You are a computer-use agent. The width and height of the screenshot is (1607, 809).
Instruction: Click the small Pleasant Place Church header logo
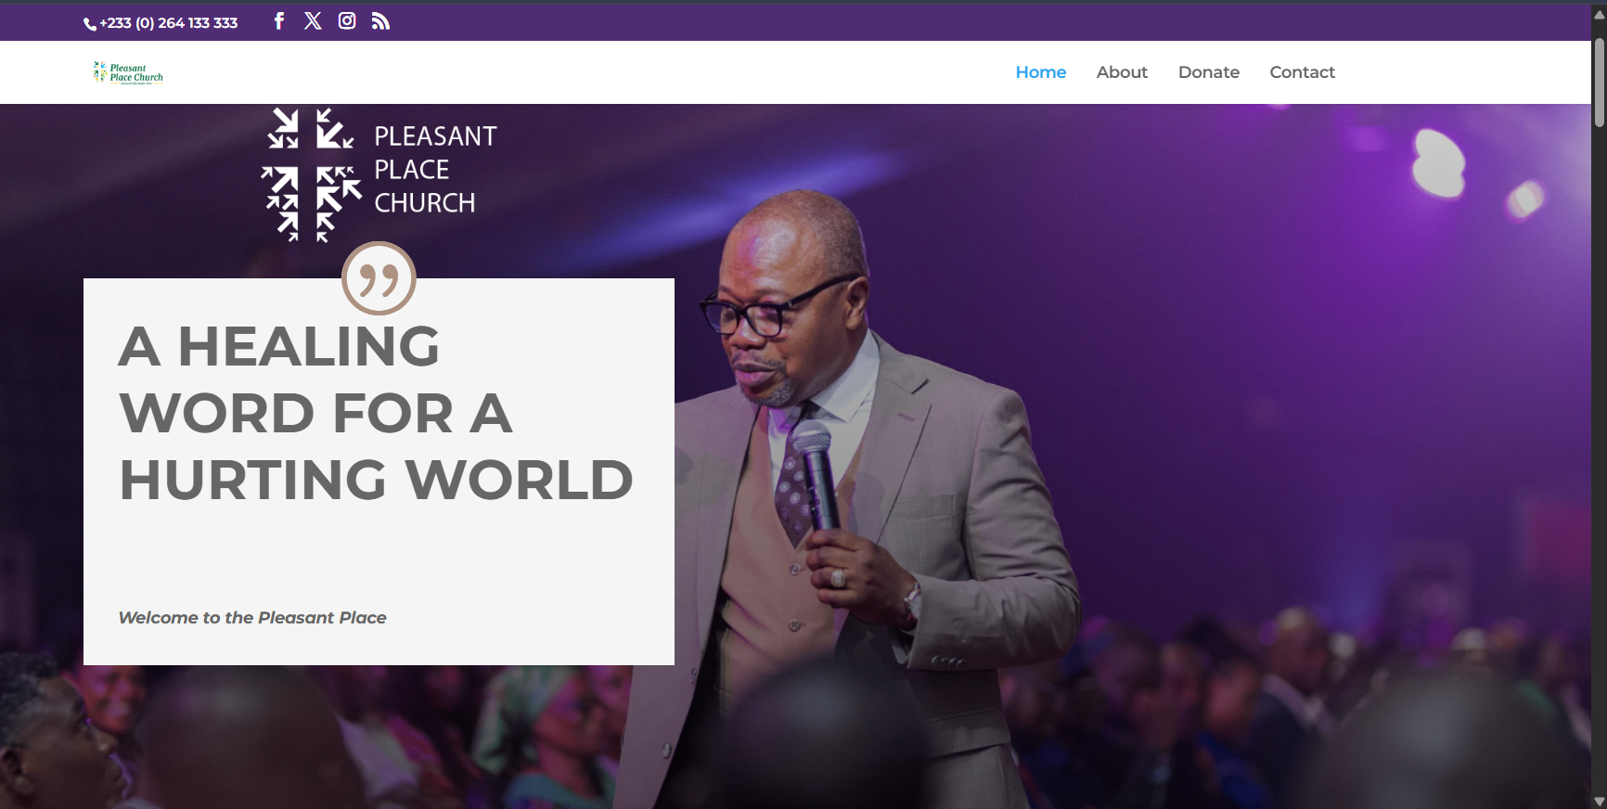[128, 72]
